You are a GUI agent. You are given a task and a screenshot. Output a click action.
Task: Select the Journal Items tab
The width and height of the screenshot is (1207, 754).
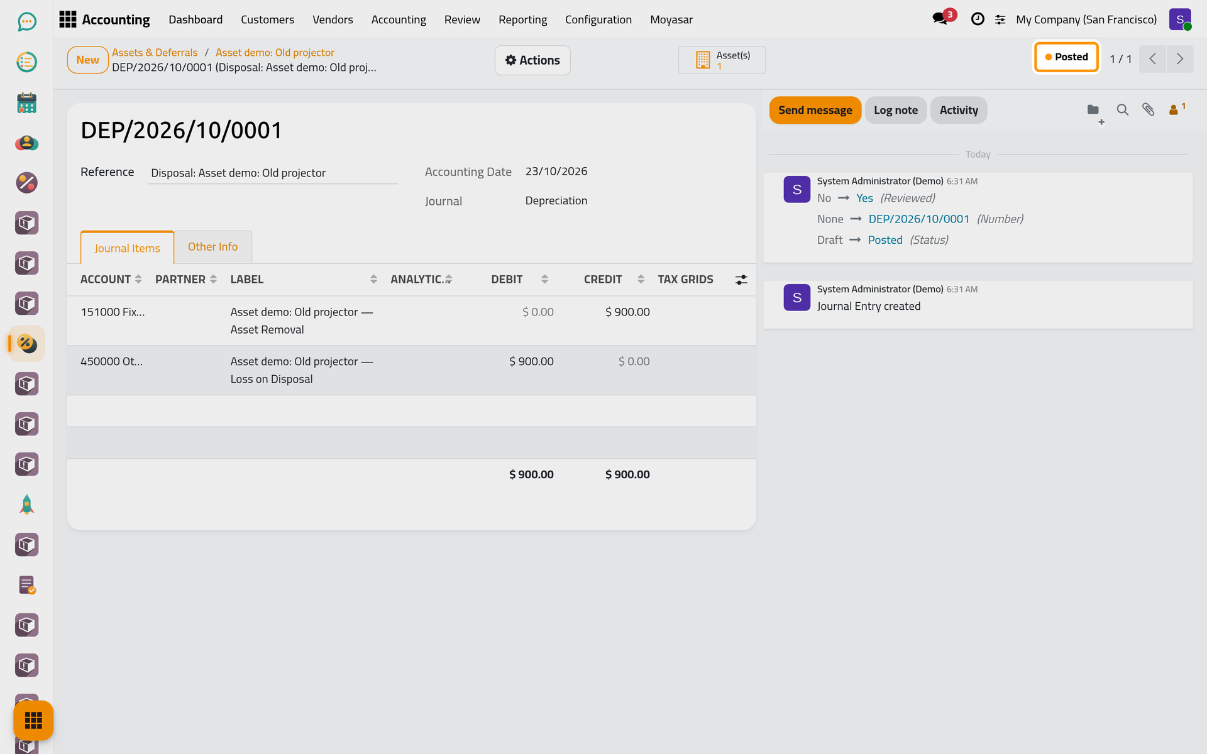127,248
